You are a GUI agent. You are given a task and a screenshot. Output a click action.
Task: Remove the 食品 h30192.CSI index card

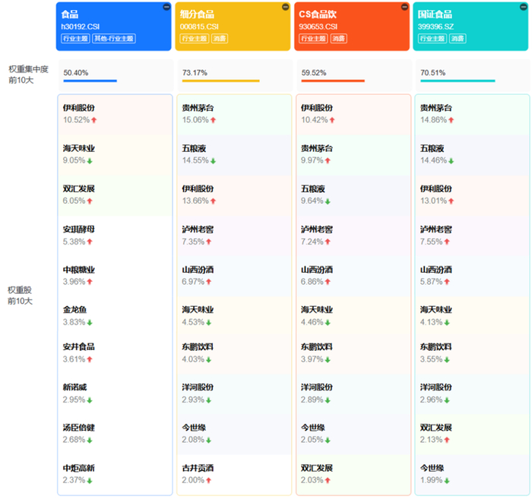pyautogui.click(x=166, y=7)
